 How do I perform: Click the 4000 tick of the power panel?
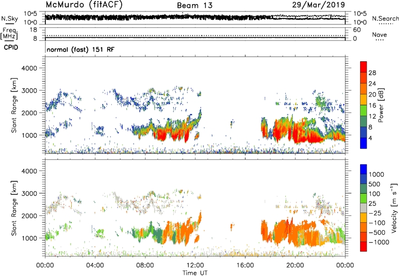29,68
